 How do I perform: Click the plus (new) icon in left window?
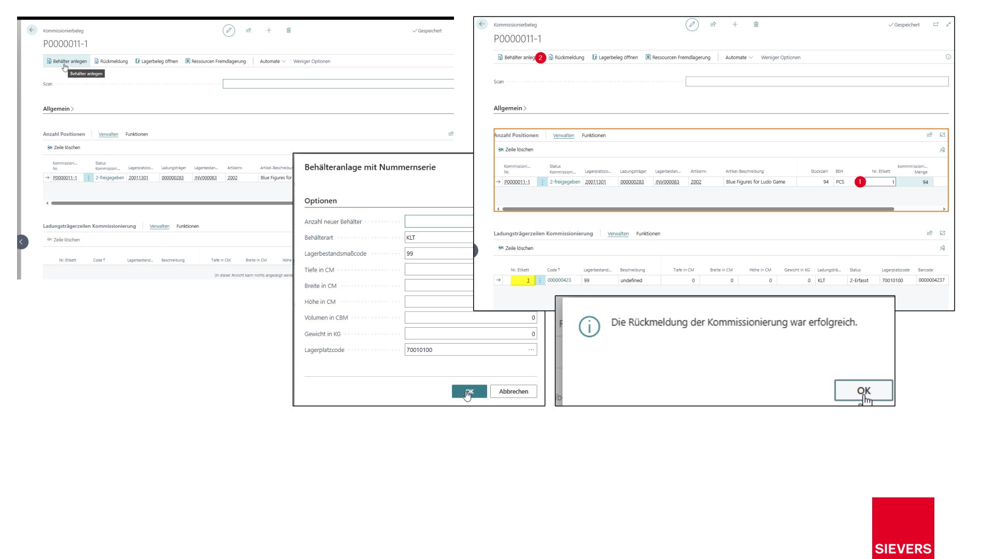(x=269, y=31)
